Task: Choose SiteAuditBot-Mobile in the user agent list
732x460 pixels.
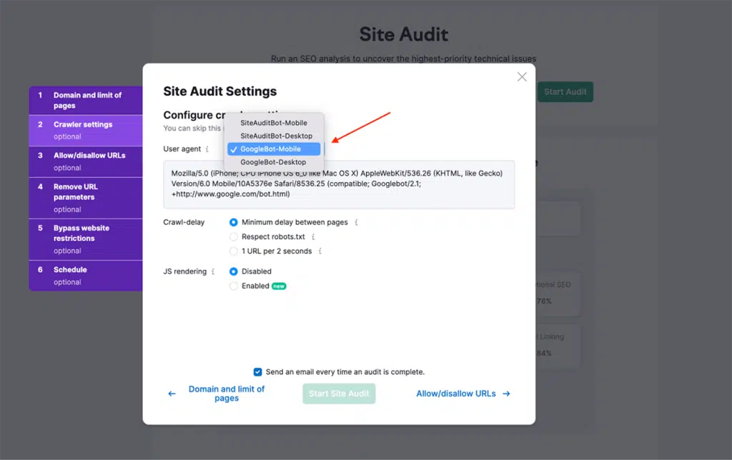Action: click(x=275, y=123)
